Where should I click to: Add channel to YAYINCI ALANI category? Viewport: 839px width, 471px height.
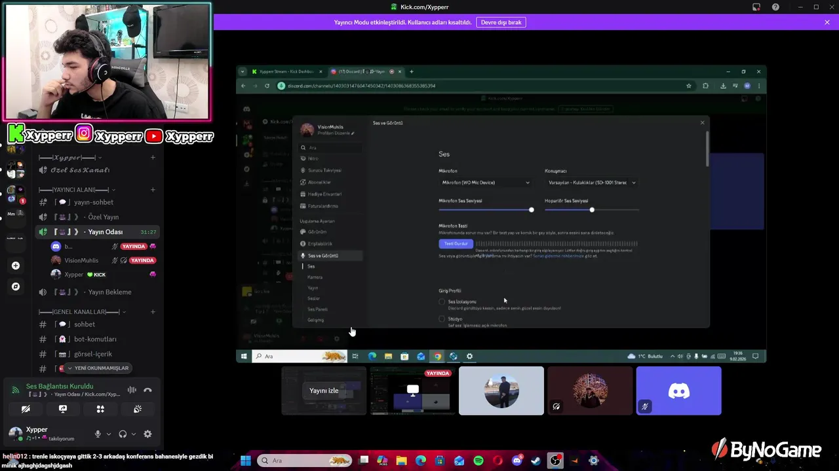[x=153, y=190]
